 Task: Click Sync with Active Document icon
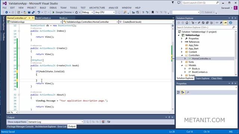click(199, 23)
